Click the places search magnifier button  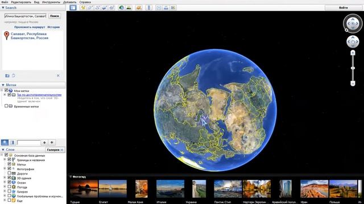coord(5,142)
